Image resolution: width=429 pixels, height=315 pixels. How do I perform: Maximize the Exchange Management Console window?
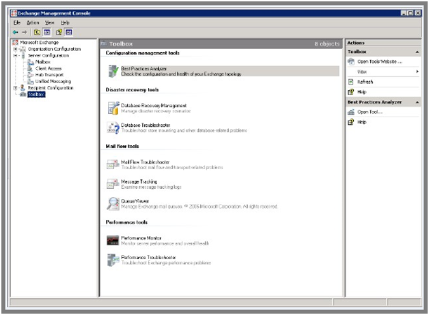coord(411,13)
